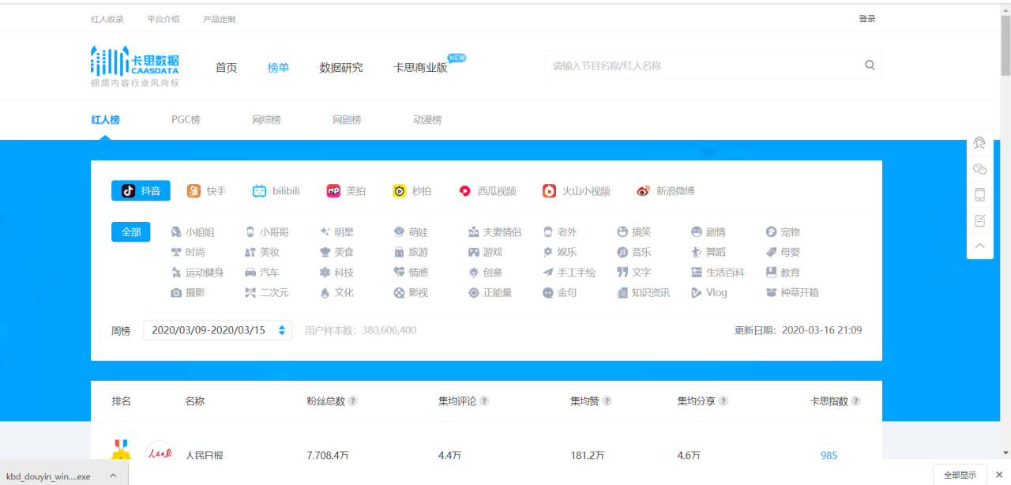Switch to the PGC榜 tab
1011x485 pixels.
(186, 119)
